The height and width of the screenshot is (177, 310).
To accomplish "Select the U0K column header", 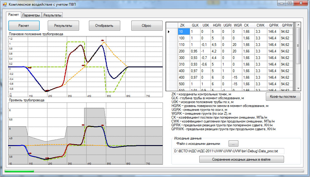I will point(206,25).
